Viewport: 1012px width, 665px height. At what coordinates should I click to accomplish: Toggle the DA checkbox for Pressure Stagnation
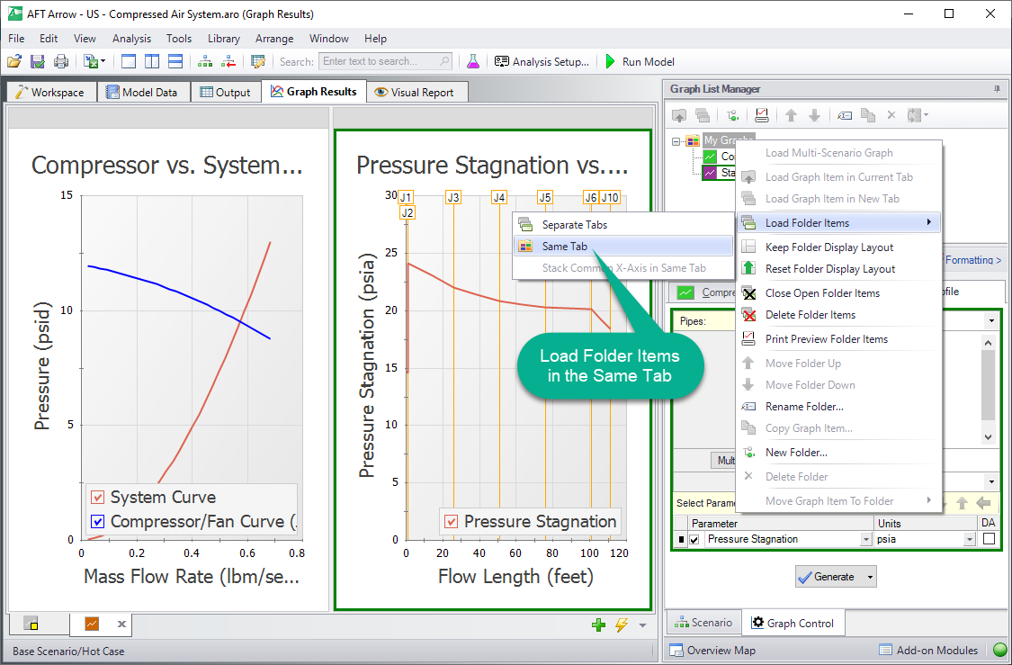coord(989,539)
